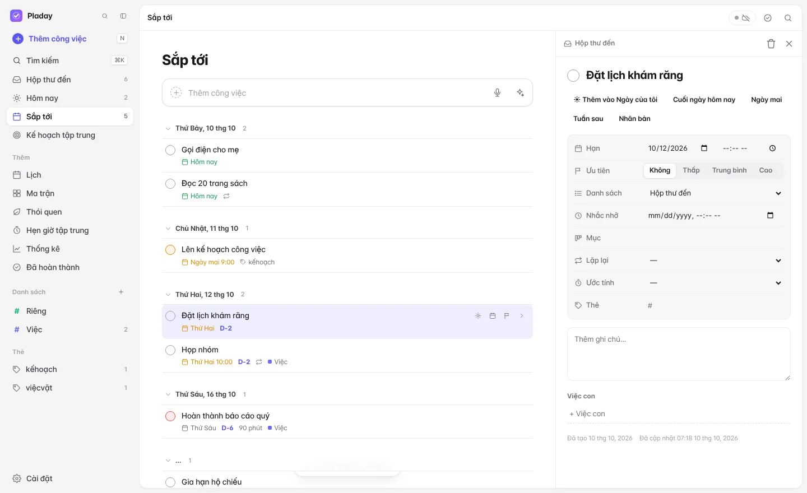
Task: Toggle the cloud sync switch in the top bar
Action: coord(742,18)
